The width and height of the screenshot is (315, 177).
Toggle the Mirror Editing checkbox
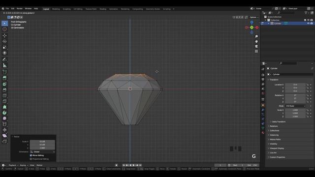tap(31, 155)
